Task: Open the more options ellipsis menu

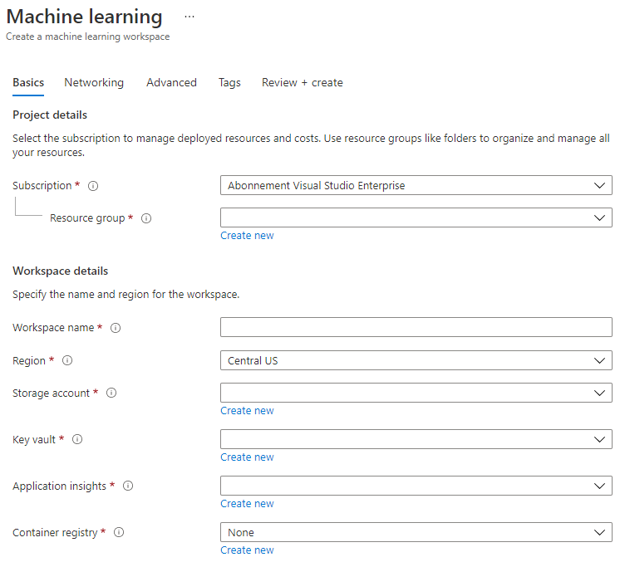Action: (189, 17)
